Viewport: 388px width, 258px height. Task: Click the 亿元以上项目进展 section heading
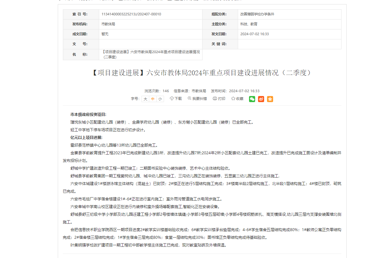[x=86, y=138]
